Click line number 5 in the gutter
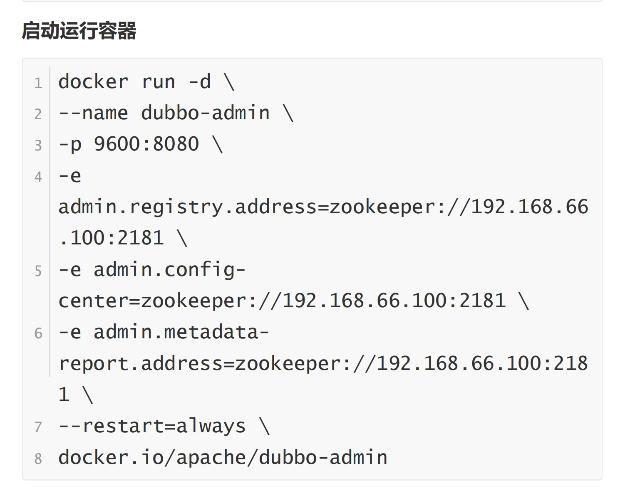Viewport: 635px width, 493px height. coord(38,271)
